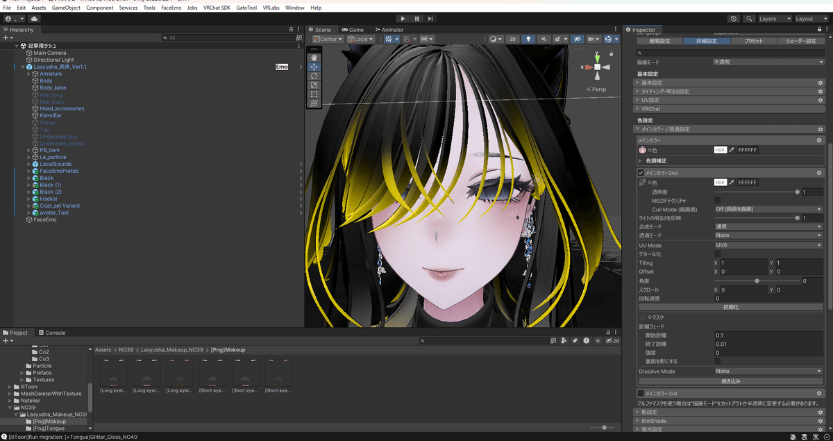Adjust the 透明度 slider
This screenshot has width=833, height=441.
pyautogui.click(x=757, y=191)
